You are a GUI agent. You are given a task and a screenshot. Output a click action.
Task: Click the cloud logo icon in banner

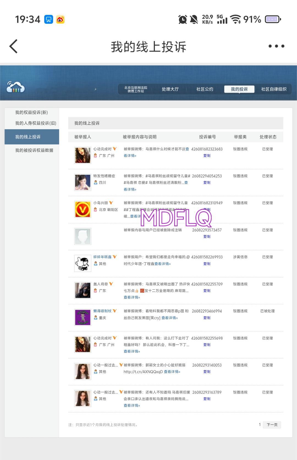click(16, 87)
